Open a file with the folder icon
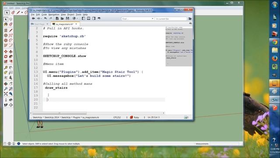280x158 pixels. point(62,18)
